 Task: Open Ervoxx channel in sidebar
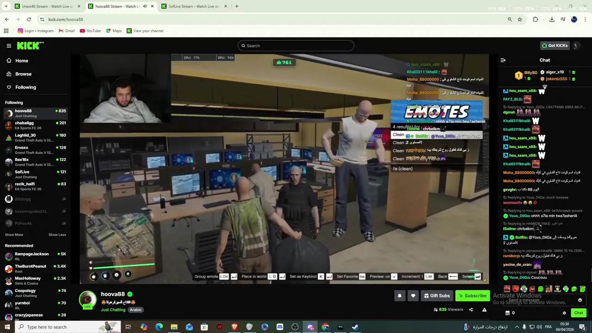pyautogui.click(x=35, y=150)
